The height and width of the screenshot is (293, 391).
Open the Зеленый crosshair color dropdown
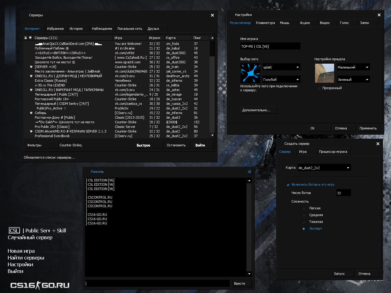tap(353, 80)
